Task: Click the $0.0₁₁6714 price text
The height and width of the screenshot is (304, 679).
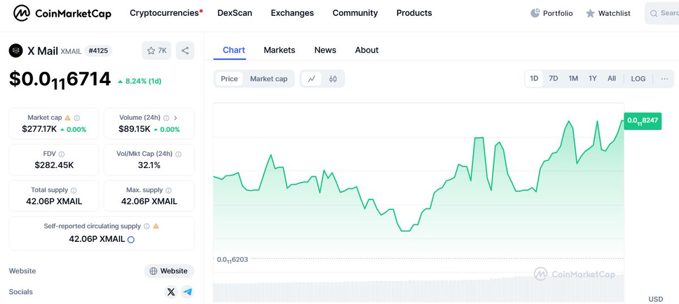Action: click(60, 80)
